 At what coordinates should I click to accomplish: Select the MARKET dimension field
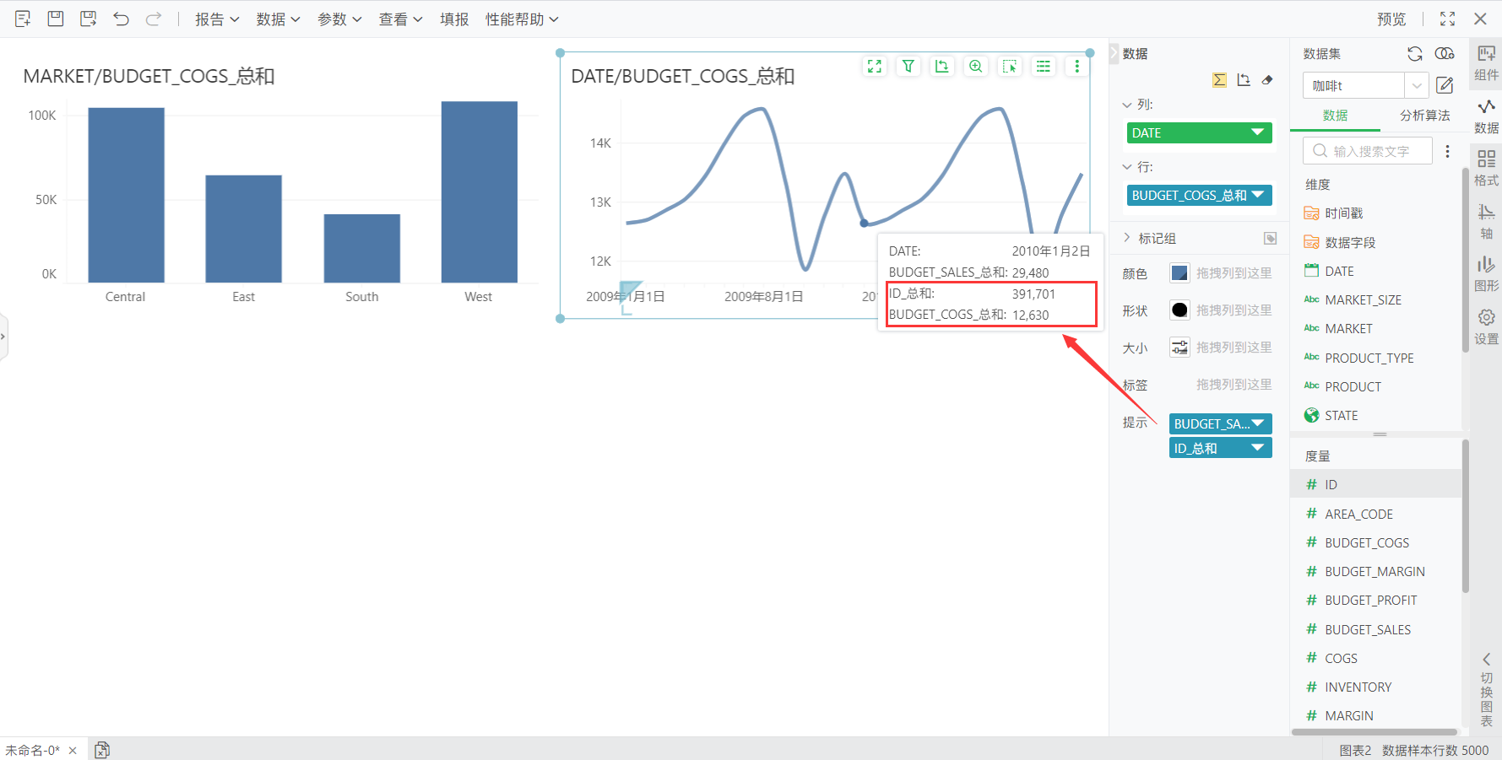point(1348,329)
